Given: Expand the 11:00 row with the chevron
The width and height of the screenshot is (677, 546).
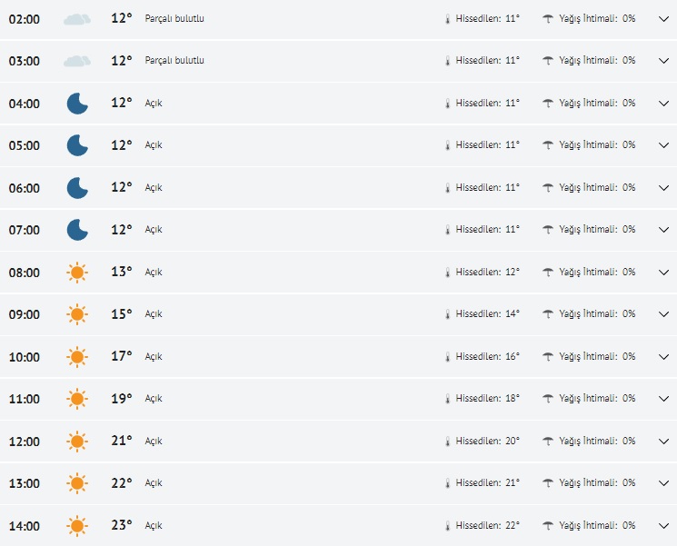Looking at the screenshot, I should (663, 399).
